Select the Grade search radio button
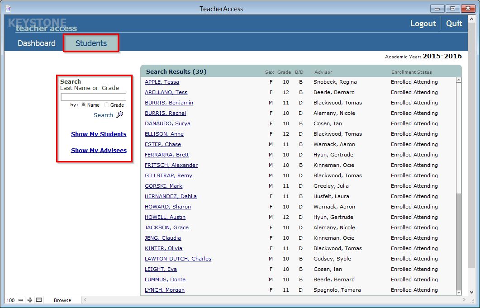This screenshot has height=308, width=480. 107,105
